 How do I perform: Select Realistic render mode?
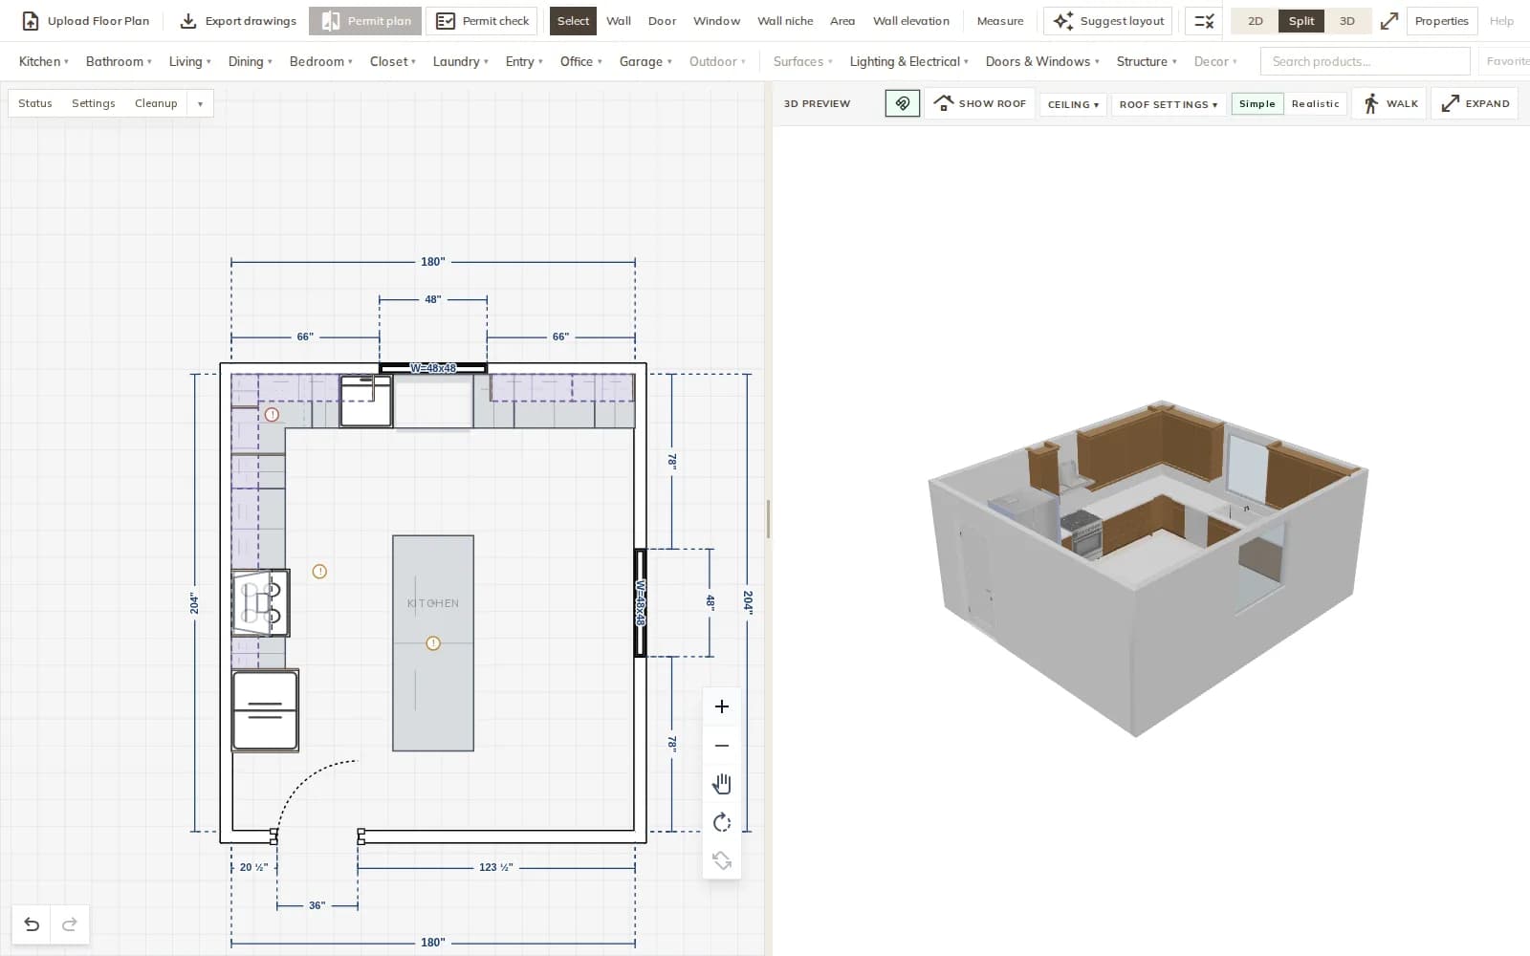point(1315,103)
